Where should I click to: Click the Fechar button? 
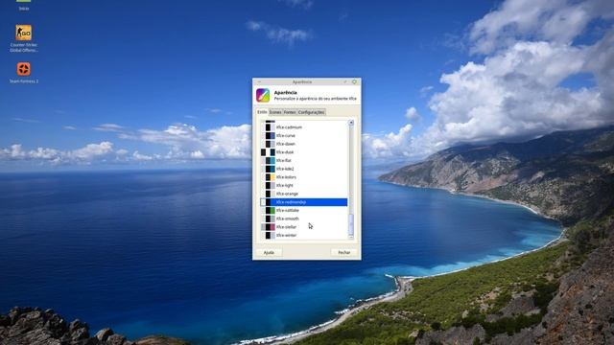(343, 253)
